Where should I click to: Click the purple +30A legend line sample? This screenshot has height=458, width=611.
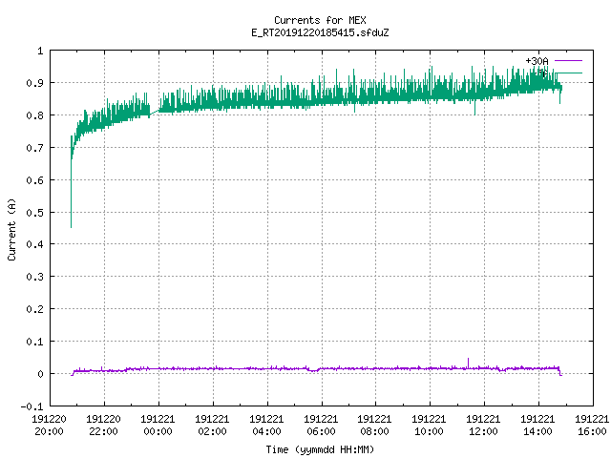coord(568,61)
